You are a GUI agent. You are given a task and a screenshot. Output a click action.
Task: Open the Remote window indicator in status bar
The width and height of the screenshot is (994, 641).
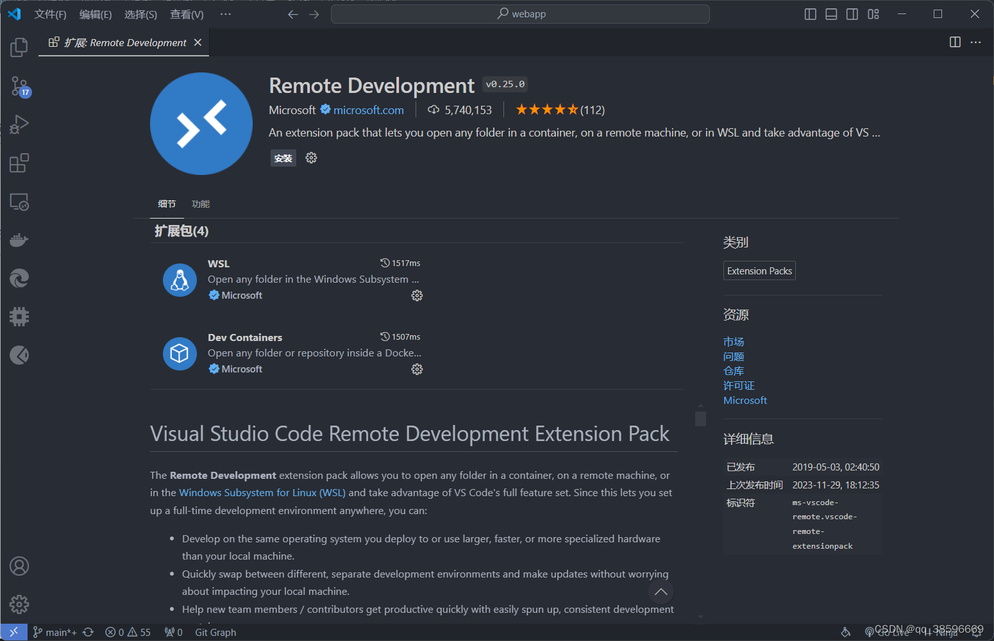(13, 632)
